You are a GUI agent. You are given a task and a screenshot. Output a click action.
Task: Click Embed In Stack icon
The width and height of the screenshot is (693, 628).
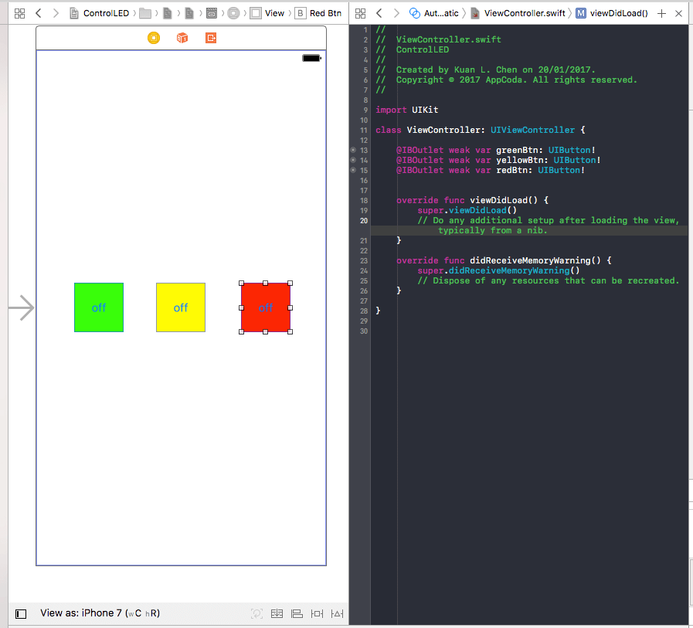(277, 613)
